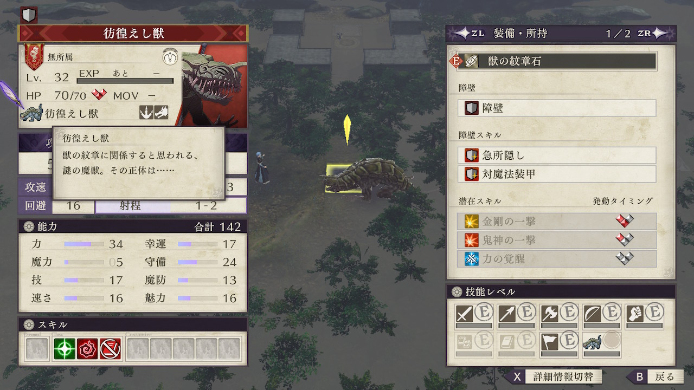694x390 pixels.
Task: Select the green crosshair skill icon
Action: click(x=64, y=349)
